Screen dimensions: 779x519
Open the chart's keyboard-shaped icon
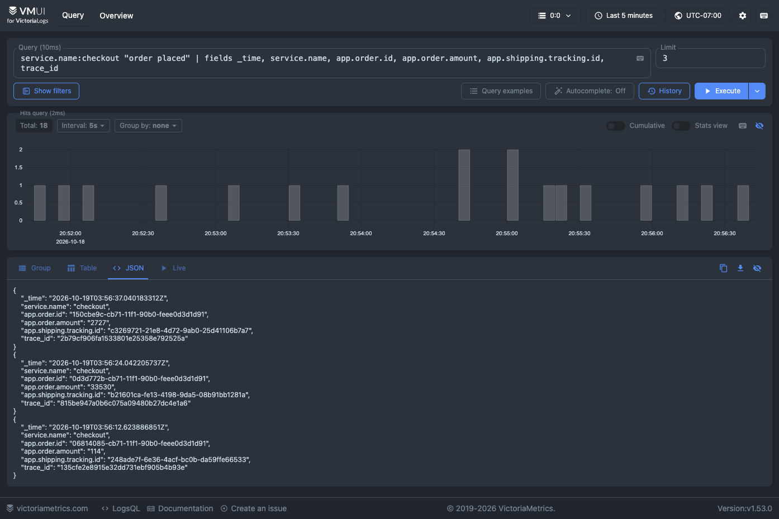pos(743,126)
